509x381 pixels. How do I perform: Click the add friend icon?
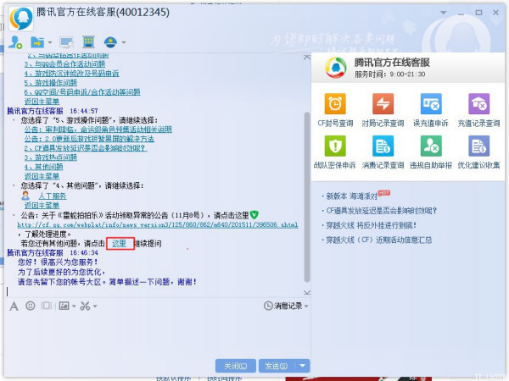15,42
